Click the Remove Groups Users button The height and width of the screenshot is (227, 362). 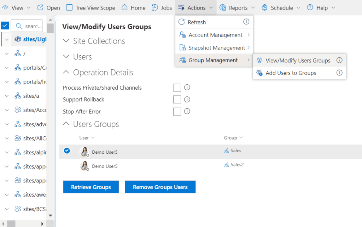point(160,187)
